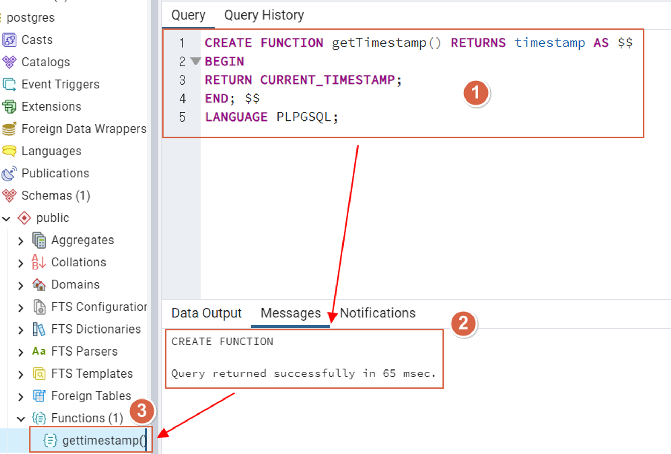This screenshot has height=454, width=671.
Task: Click the Casts node icon
Action: click(x=9, y=40)
